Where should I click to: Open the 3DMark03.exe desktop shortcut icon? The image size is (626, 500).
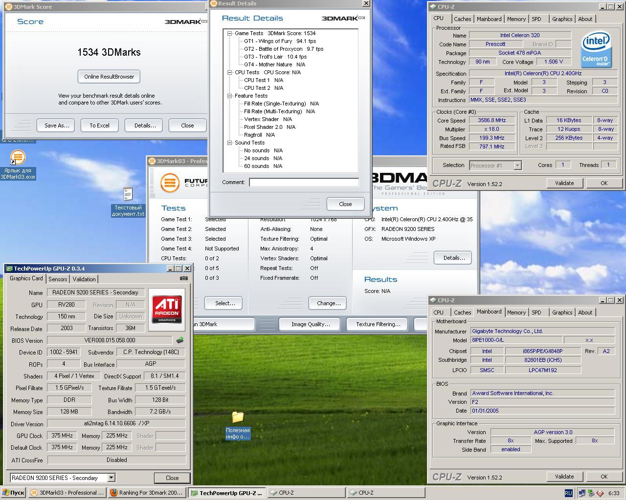pyautogui.click(x=18, y=158)
